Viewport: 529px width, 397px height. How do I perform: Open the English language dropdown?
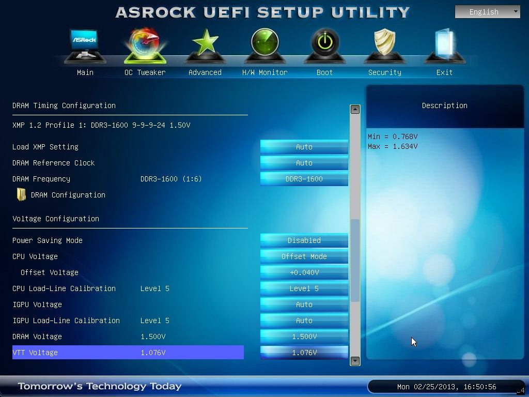click(x=488, y=12)
